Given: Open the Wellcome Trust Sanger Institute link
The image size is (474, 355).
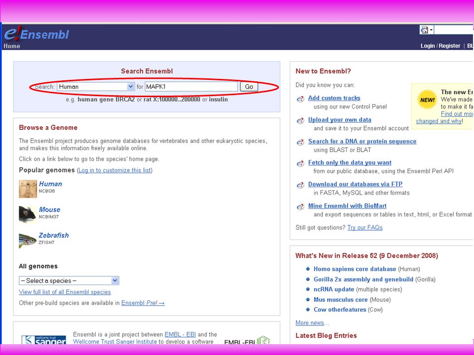Looking at the screenshot, I should point(115,341).
